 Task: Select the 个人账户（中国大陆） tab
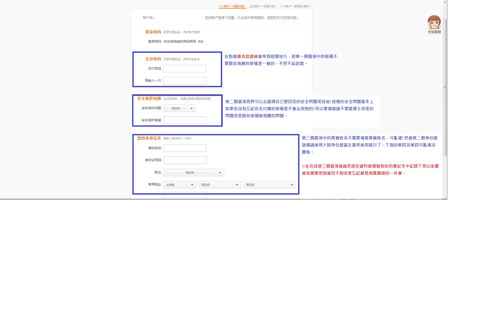pyautogui.click(x=232, y=6)
